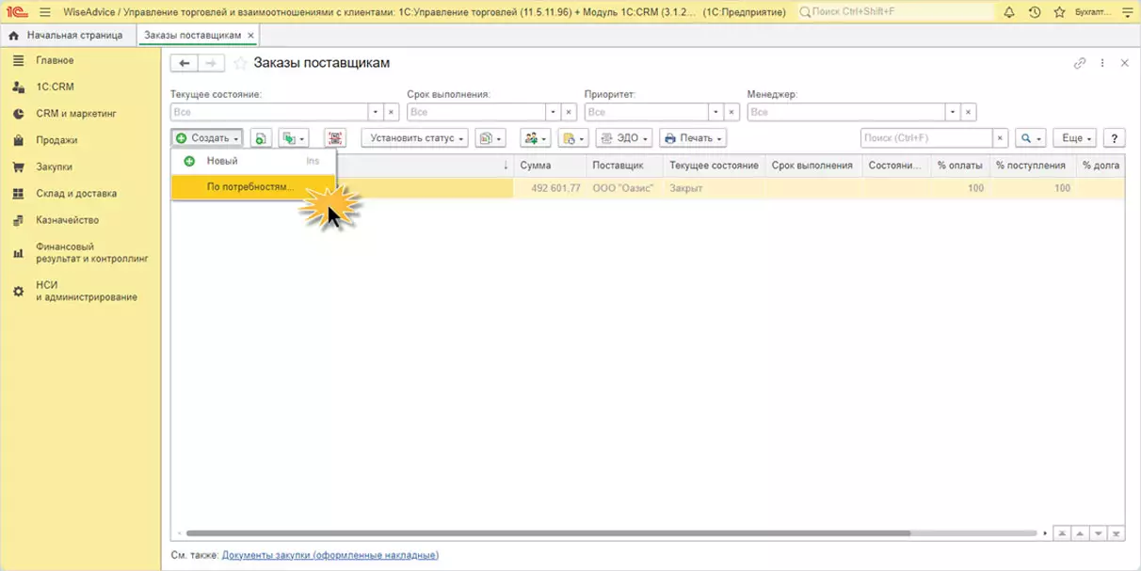This screenshot has width=1141, height=571.
Task: Clear the Срок выполнения filter
Action: (x=568, y=112)
